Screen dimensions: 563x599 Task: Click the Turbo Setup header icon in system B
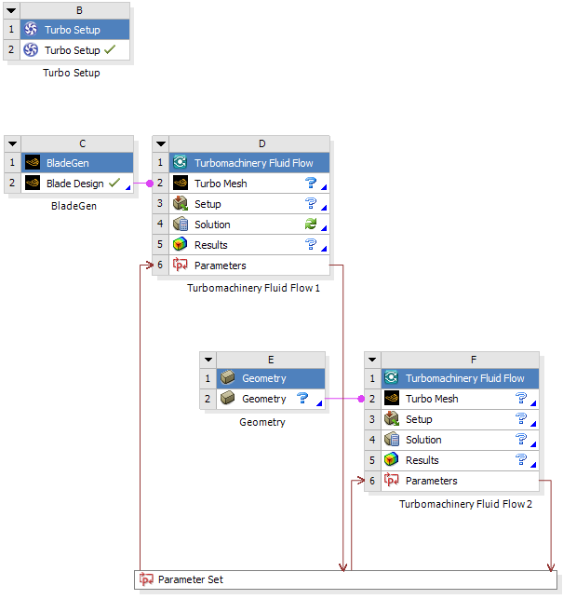31,30
